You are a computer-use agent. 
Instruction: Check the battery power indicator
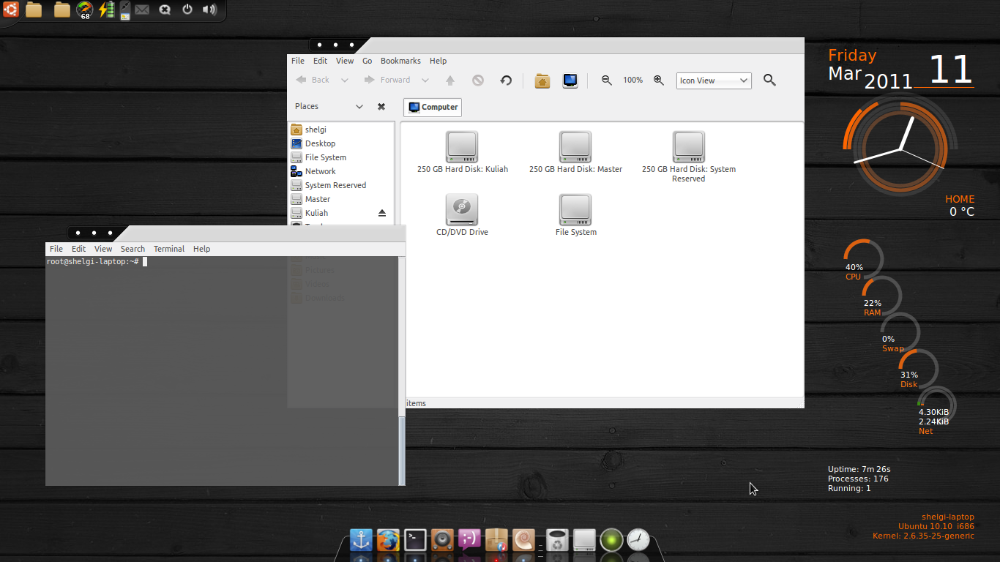tap(106, 10)
